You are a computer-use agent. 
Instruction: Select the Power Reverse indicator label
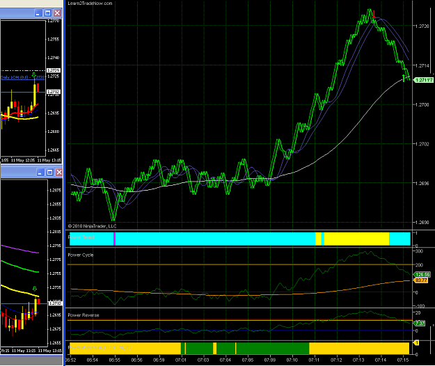pyautogui.click(x=84, y=315)
